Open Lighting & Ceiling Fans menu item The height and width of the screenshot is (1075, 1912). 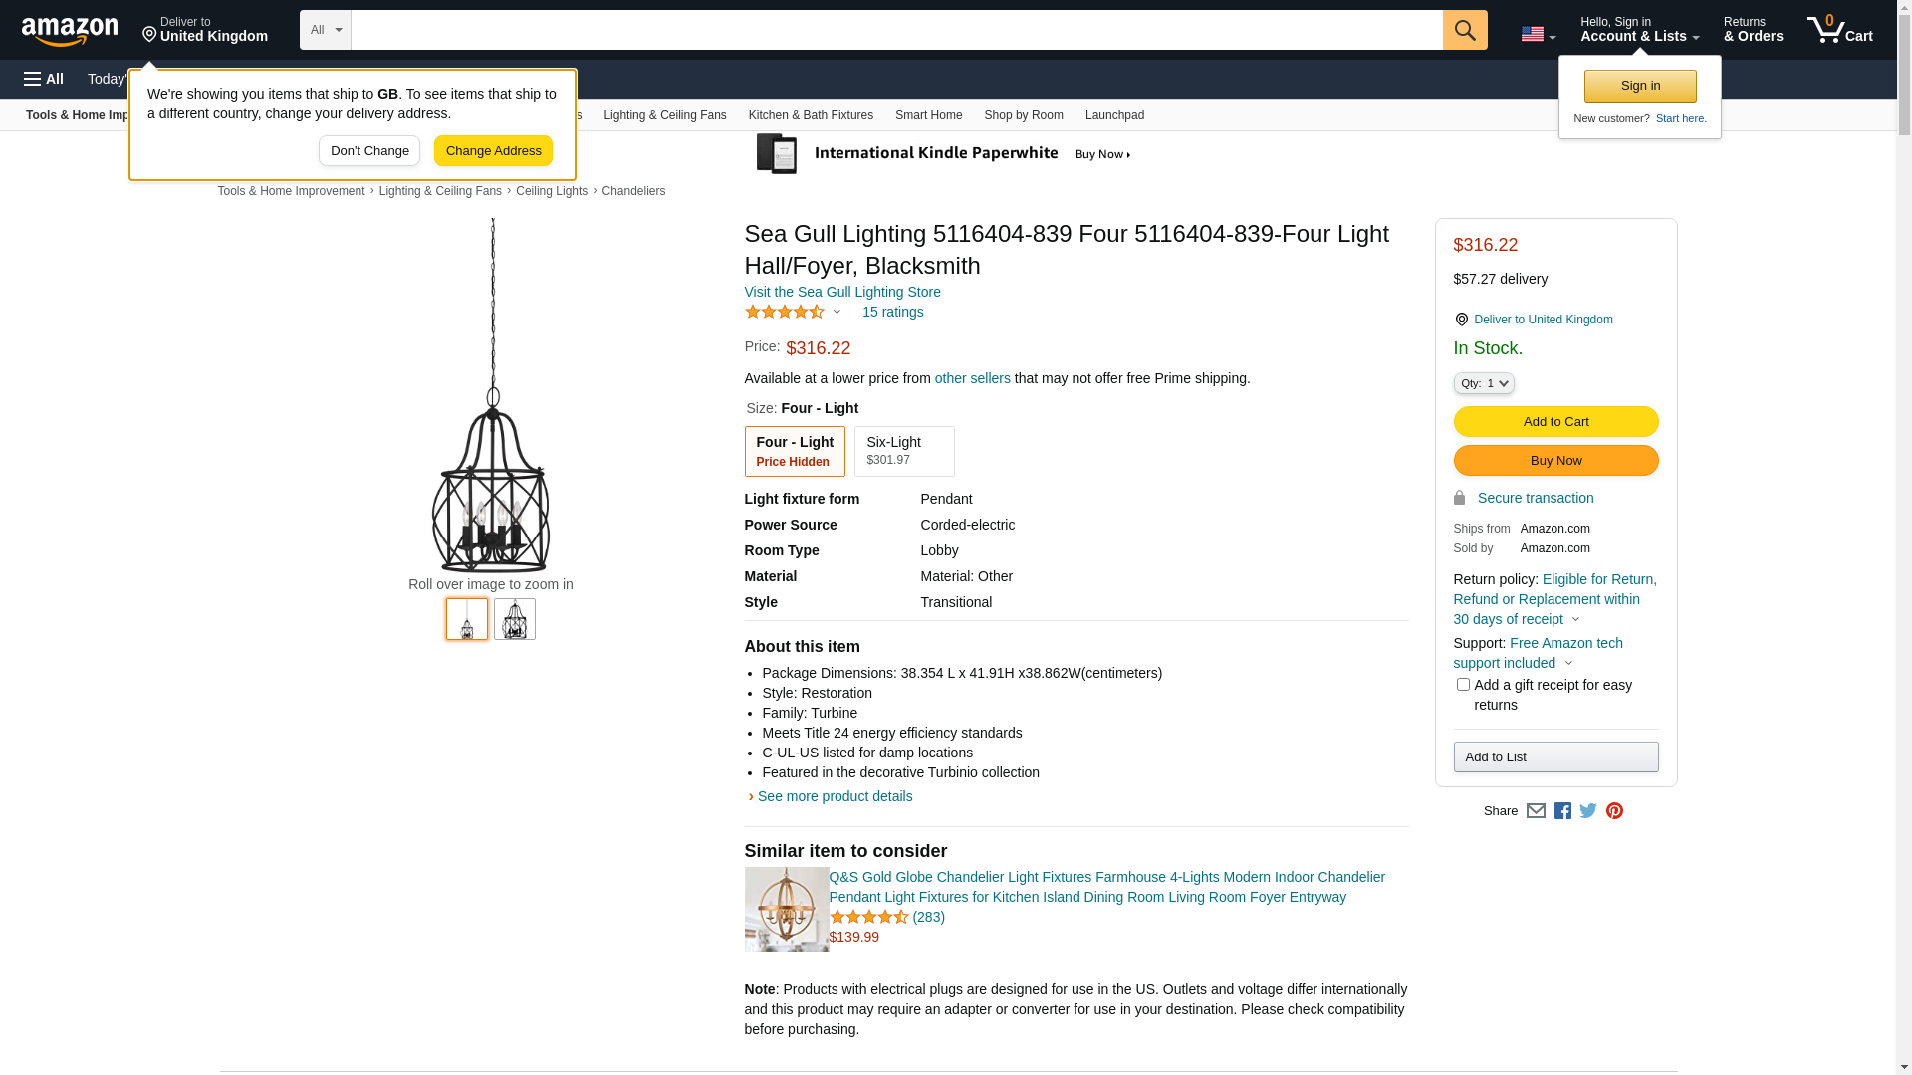(x=664, y=115)
